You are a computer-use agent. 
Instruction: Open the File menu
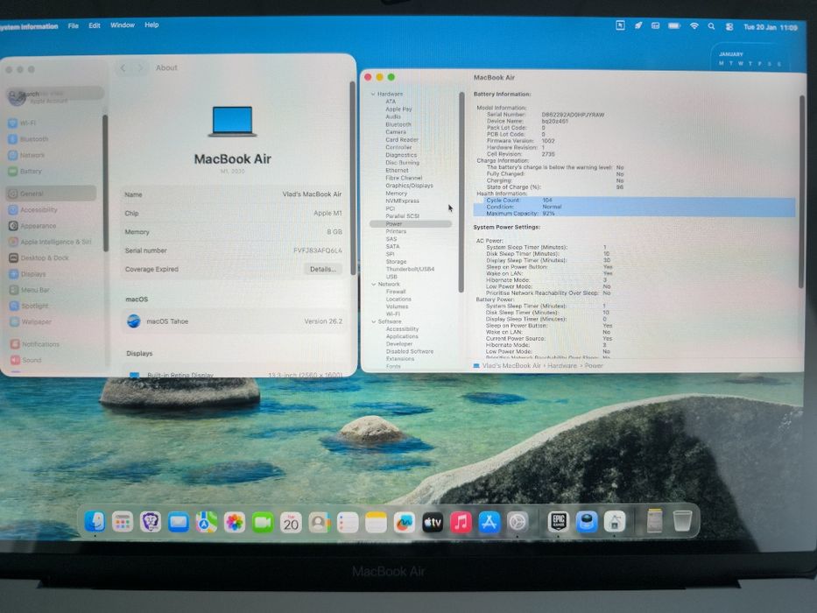click(73, 25)
